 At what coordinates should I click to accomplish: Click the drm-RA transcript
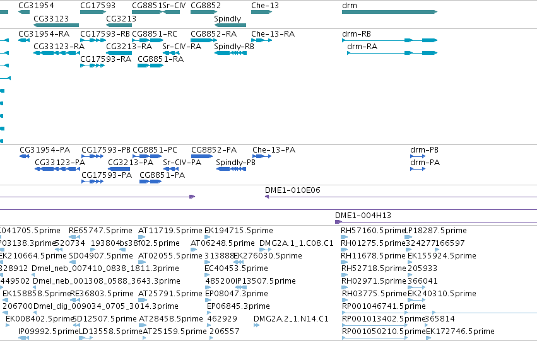pyautogui.click(x=392, y=53)
